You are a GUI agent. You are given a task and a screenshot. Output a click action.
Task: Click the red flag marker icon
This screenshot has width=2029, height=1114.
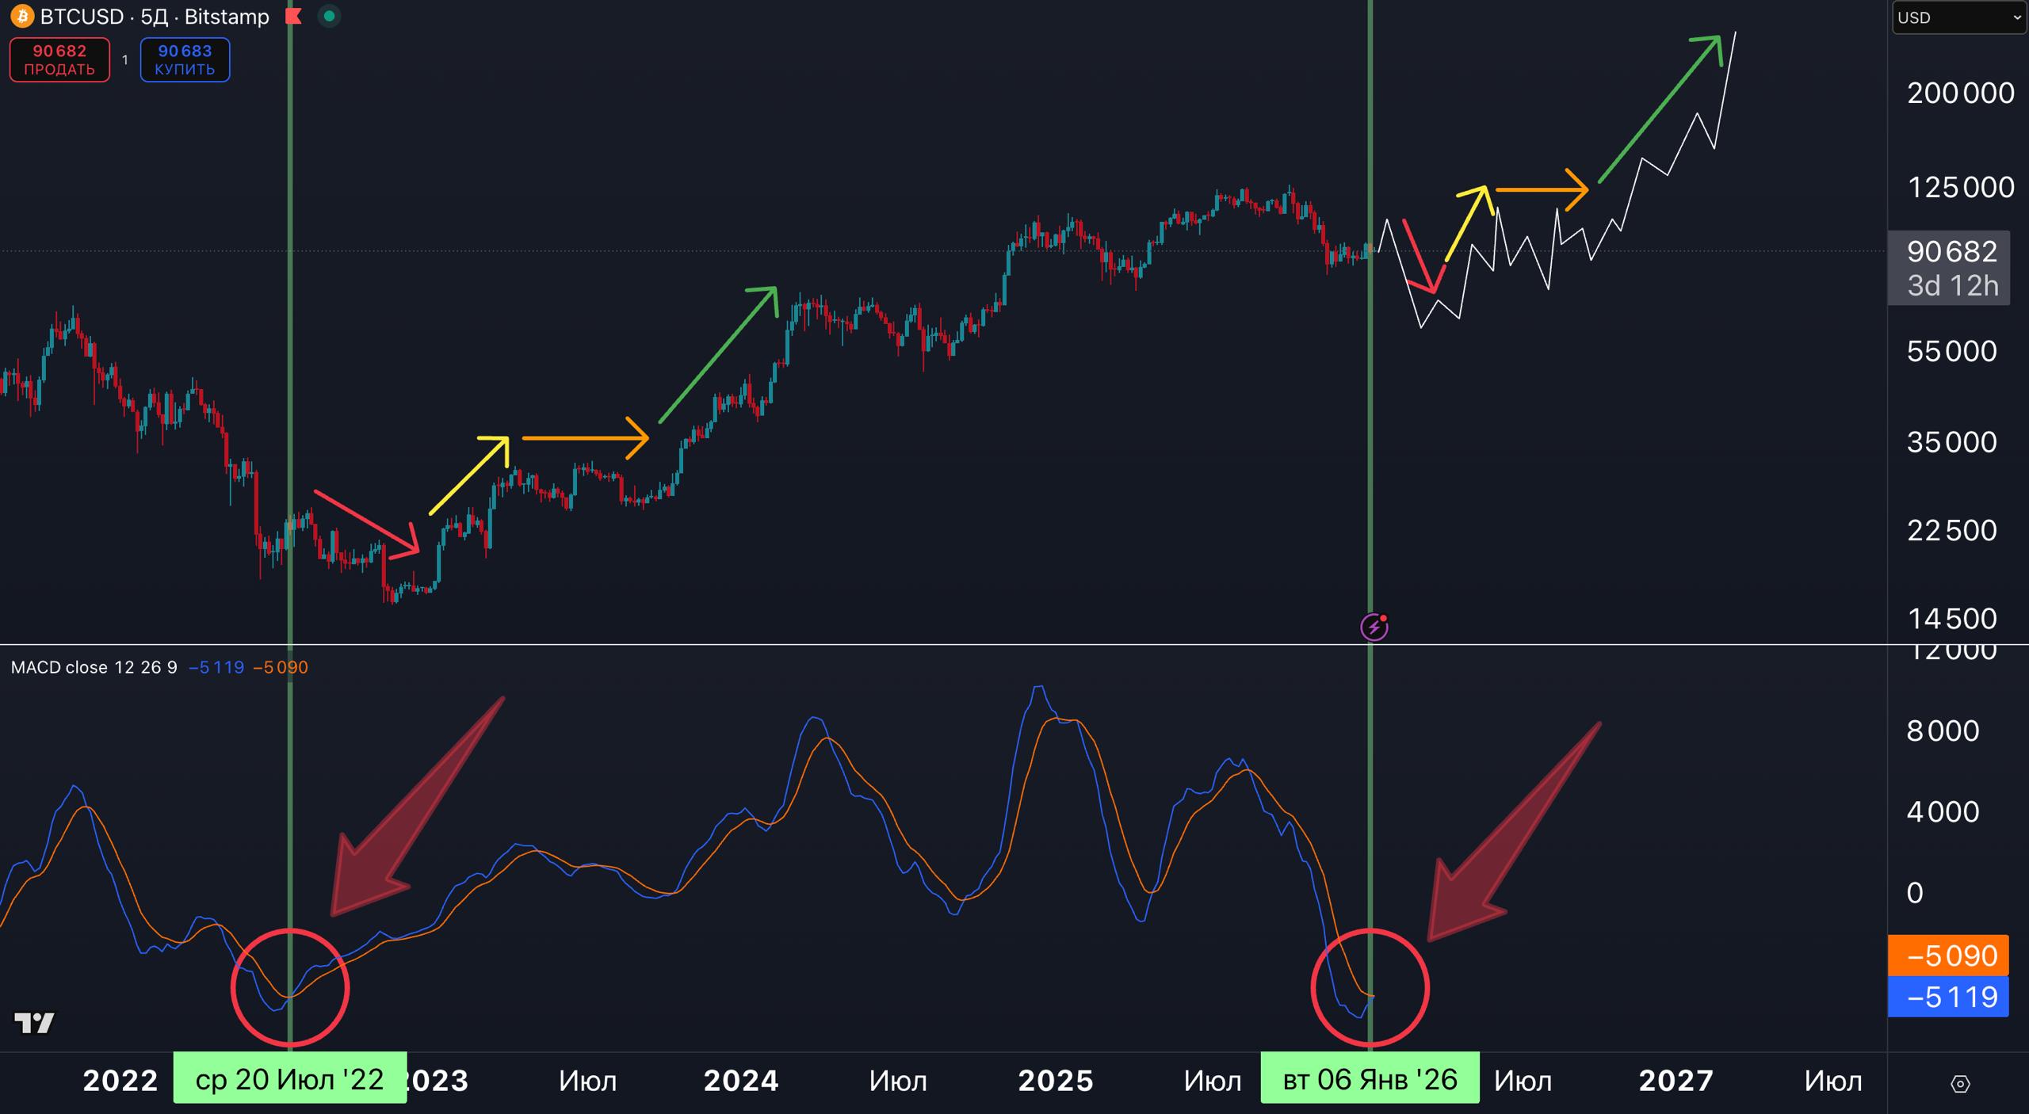pos(294,16)
